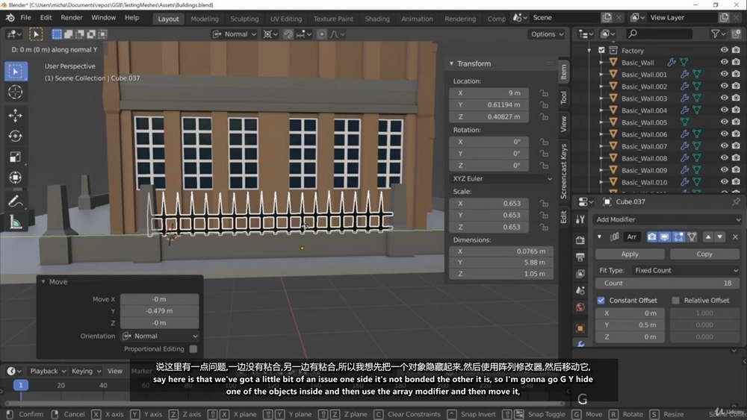Viewport: 747px width, 420px height.
Task: Open the Object properties tab icon
Action: click(x=580, y=328)
